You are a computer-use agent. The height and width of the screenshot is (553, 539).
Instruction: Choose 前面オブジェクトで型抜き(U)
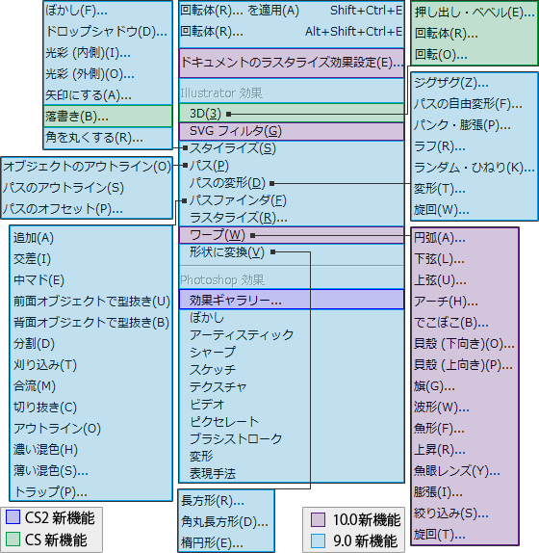point(90,302)
